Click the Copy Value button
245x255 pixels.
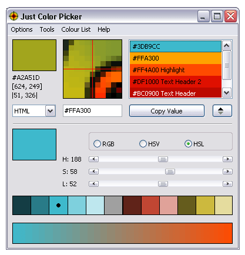pos(167,111)
